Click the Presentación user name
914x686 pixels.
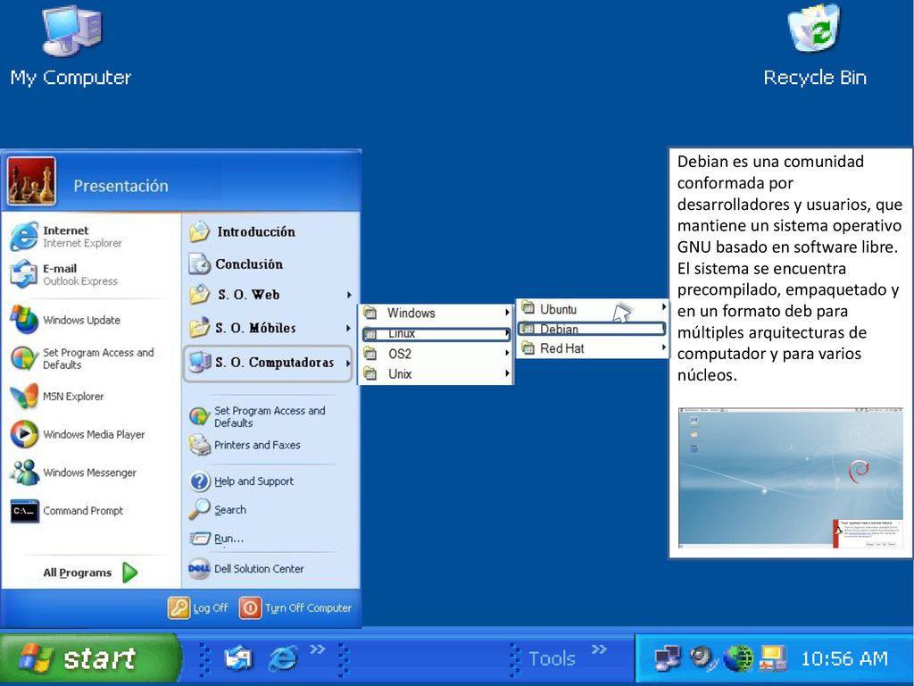tap(120, 186)
